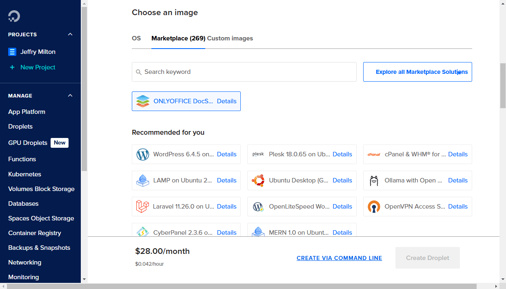Collapse the PROJECTS section
Image resolution: width=506 pixels, height=289 pixels.
pos(70,34)
